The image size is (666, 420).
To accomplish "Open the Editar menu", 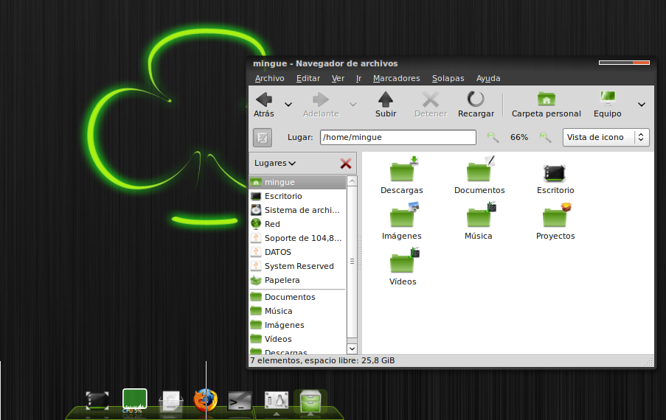I will pyautogui.click(x=308, y=79).
